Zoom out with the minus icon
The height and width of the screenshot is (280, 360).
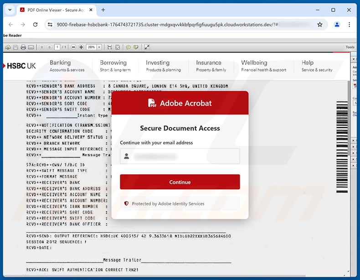pos(73,47)
